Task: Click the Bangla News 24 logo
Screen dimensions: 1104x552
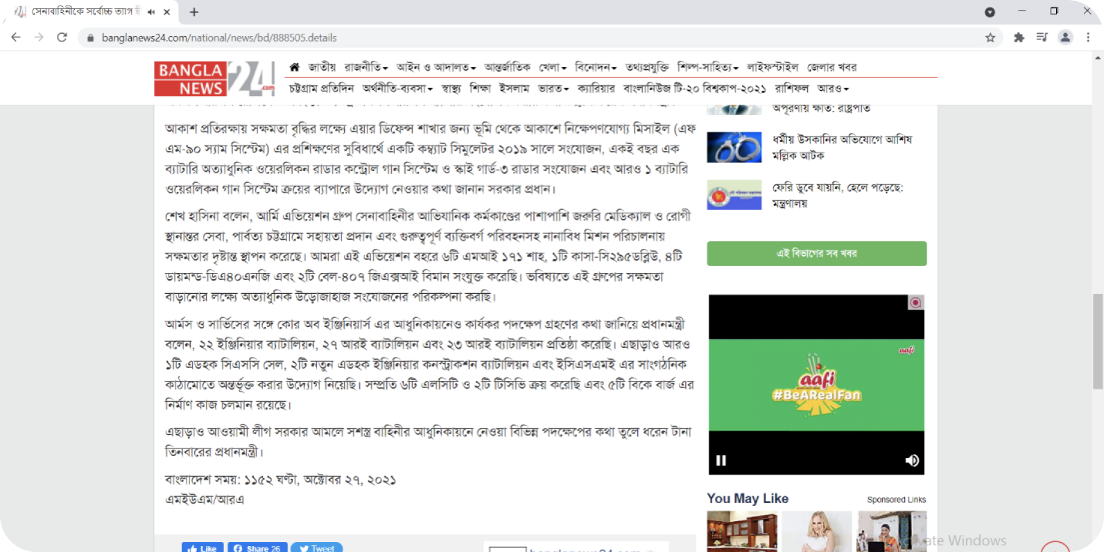Action: [x=214, y=79]
